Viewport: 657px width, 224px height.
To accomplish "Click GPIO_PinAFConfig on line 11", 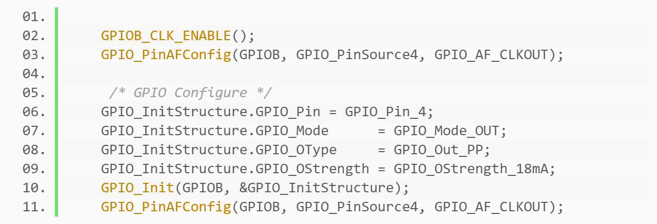I will pos(166,207).
